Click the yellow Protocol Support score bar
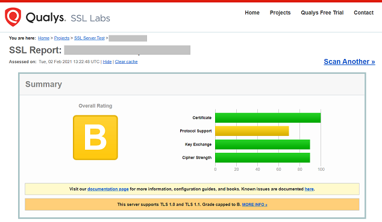Image resolution: width=382 pixels, height=222 pixels. pos(252,131)
